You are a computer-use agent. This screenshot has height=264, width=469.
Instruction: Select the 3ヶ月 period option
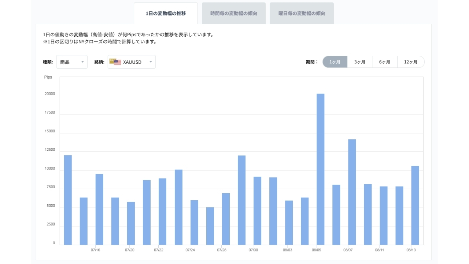click(x=360, y=62)
